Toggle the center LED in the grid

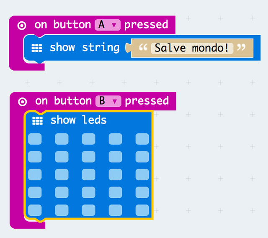[88, 174]
